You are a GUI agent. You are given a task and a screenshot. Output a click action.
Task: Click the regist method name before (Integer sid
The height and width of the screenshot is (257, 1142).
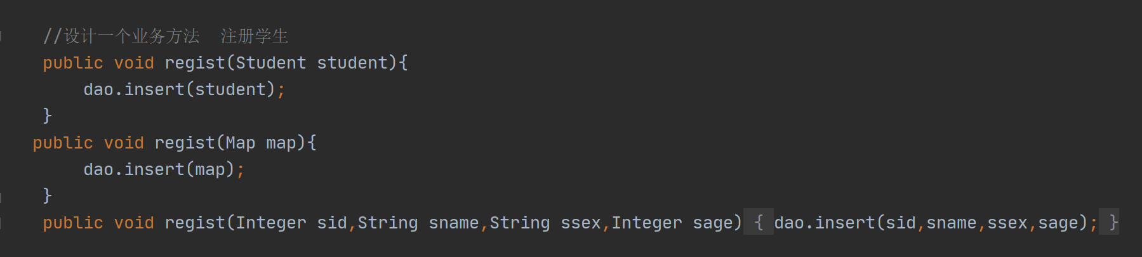195,223
